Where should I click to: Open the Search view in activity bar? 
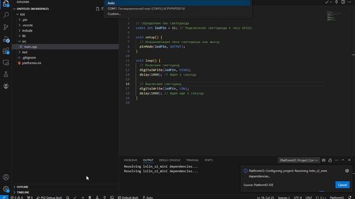coord(6,15)
